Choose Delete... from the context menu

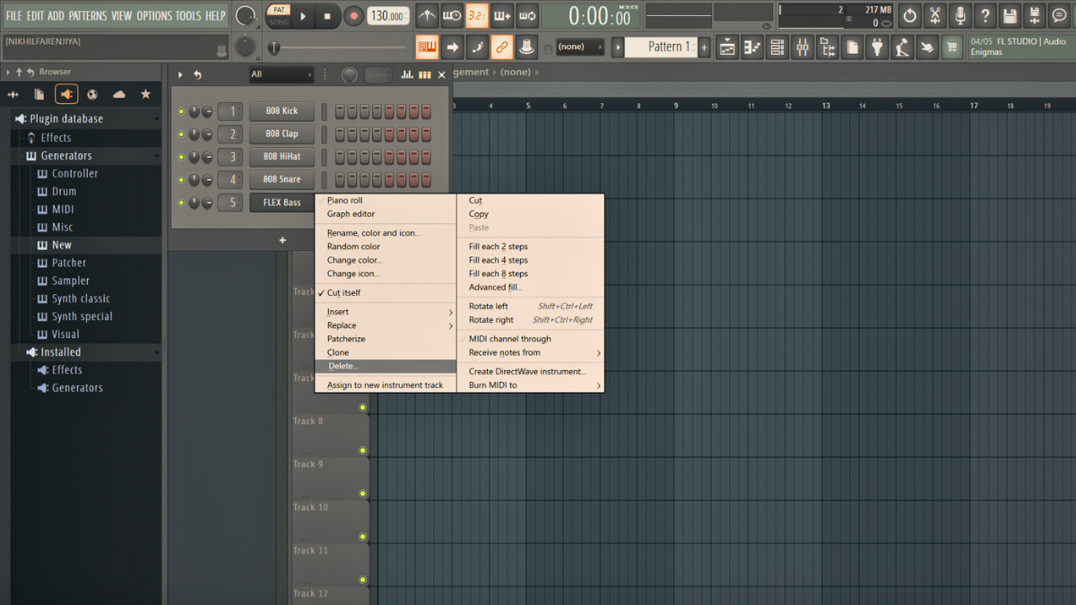[x=386, y=367]
